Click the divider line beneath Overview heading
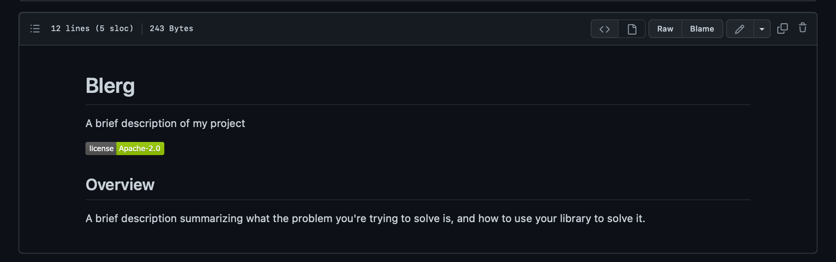This screenshot has width=836, height=262. click(x=418, y=200)
